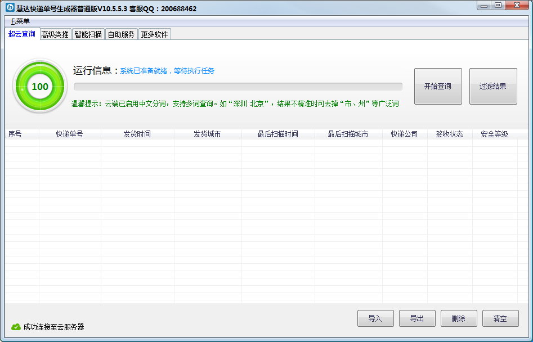Click the 导入 button
The height and width of the screenshot is (342, 533).
tap(375, 318)
